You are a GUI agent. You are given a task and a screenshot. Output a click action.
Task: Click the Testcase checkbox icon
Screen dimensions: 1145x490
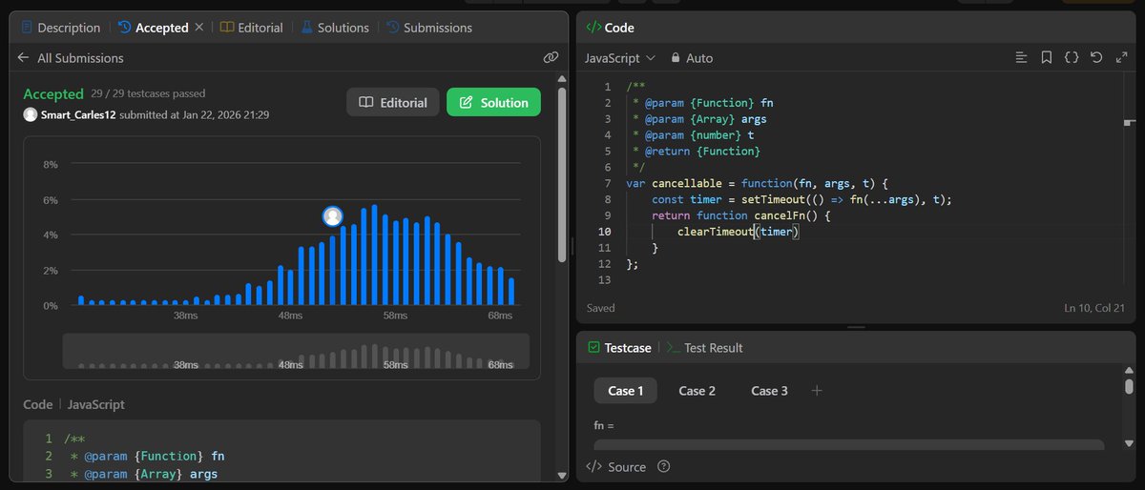(593, 348)
